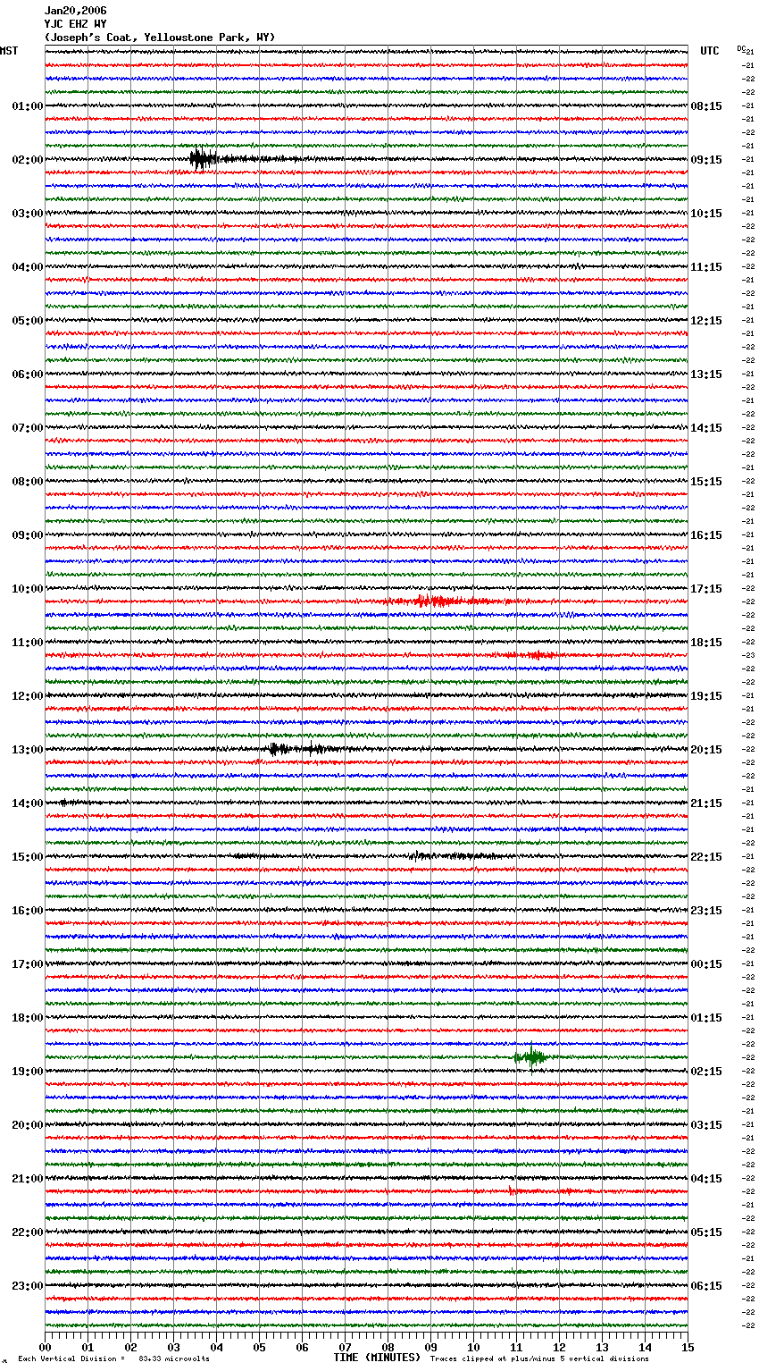Click the 17:15 UTC time label
Viewport: 759px width, 1371px height.
[x=706, y=589]
